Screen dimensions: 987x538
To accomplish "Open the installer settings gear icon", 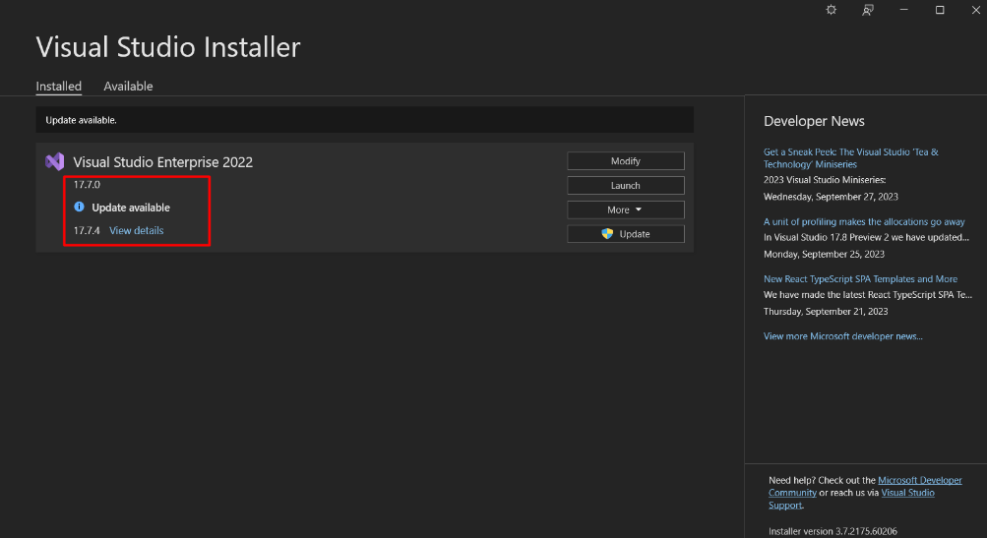I will coord(831,10).
